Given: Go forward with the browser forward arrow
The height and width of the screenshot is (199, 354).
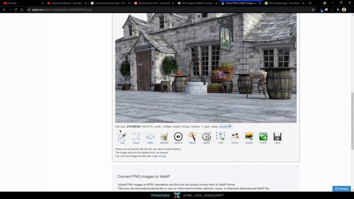Looking at the screenshot, I should tap(10, 10).
